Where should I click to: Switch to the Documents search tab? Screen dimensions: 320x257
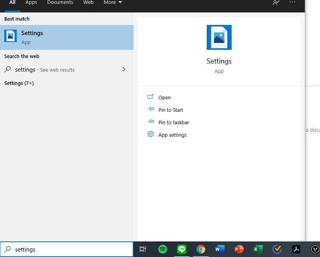(x=60, y=3)
